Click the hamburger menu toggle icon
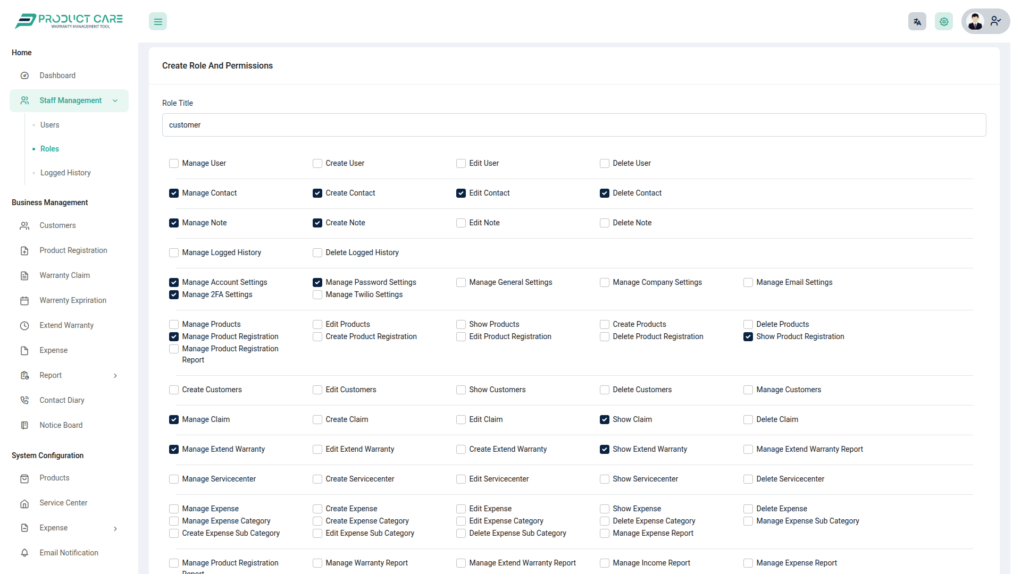The width and height of the screenshot is (1021, 574). click(158, 22)
